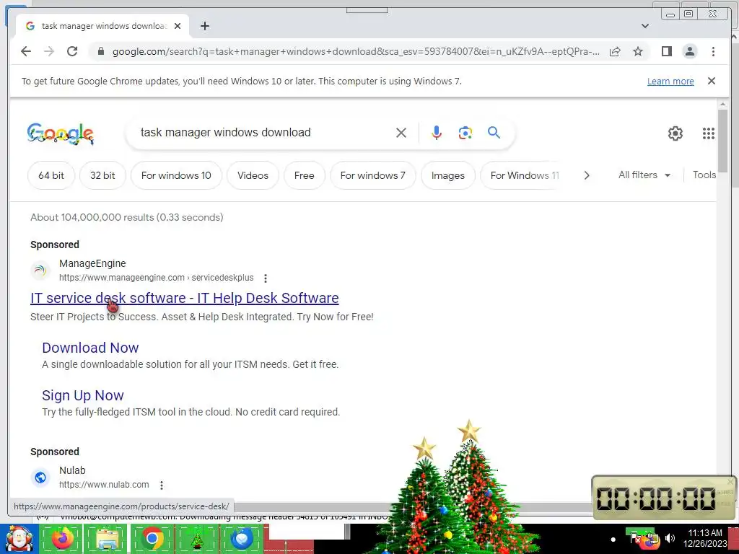The width and height of the screenshot is (739, 554).
Task: Click the browser forward arrow
Action: pos(49,51)
